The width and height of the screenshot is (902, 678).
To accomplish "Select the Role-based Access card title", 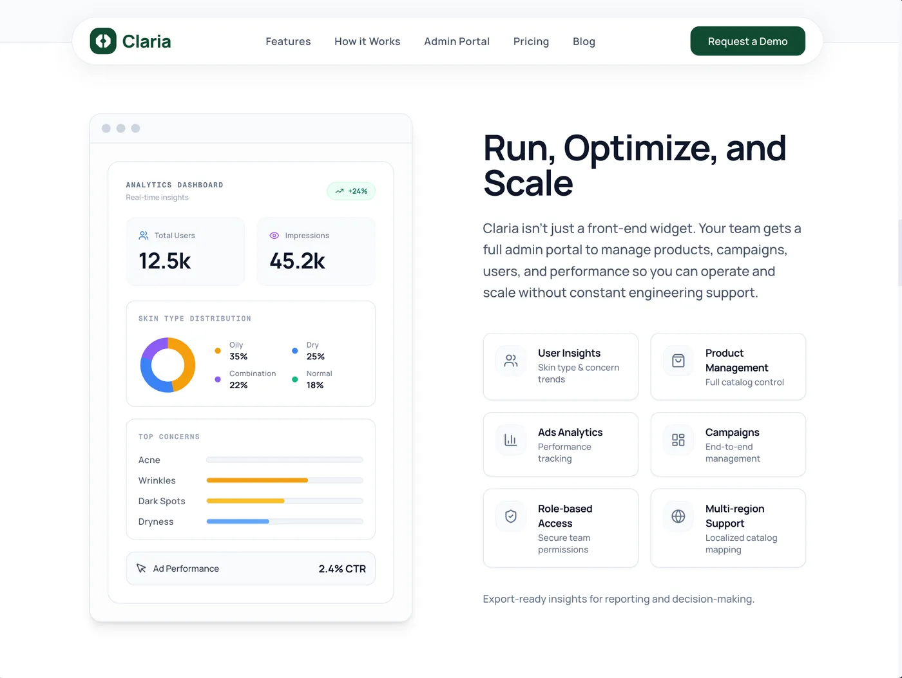I will pyautogui.click(x=565, y=516).
